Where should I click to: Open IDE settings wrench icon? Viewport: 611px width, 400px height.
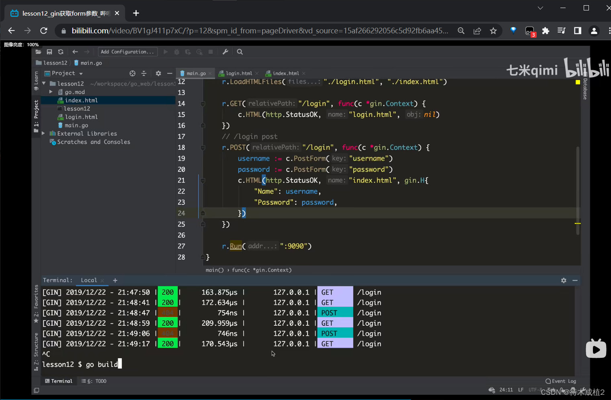[x=225, y=52]
